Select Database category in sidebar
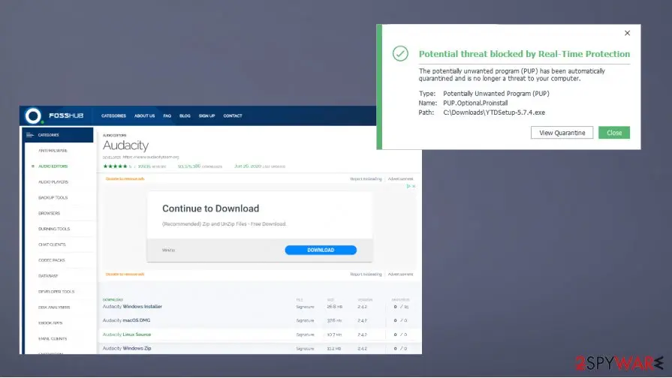 [48, 276]
